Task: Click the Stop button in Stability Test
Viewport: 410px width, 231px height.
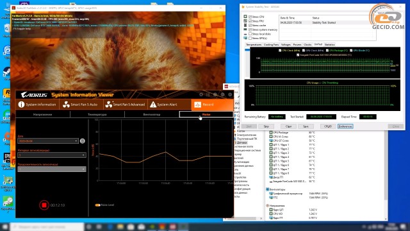Action: pos(266,126)
